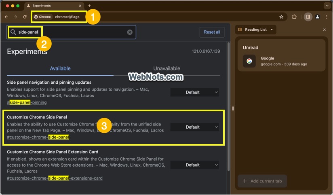Close the Experiments tab
Image resolution: width=333 pixels, height=195 pixels.
80,6
